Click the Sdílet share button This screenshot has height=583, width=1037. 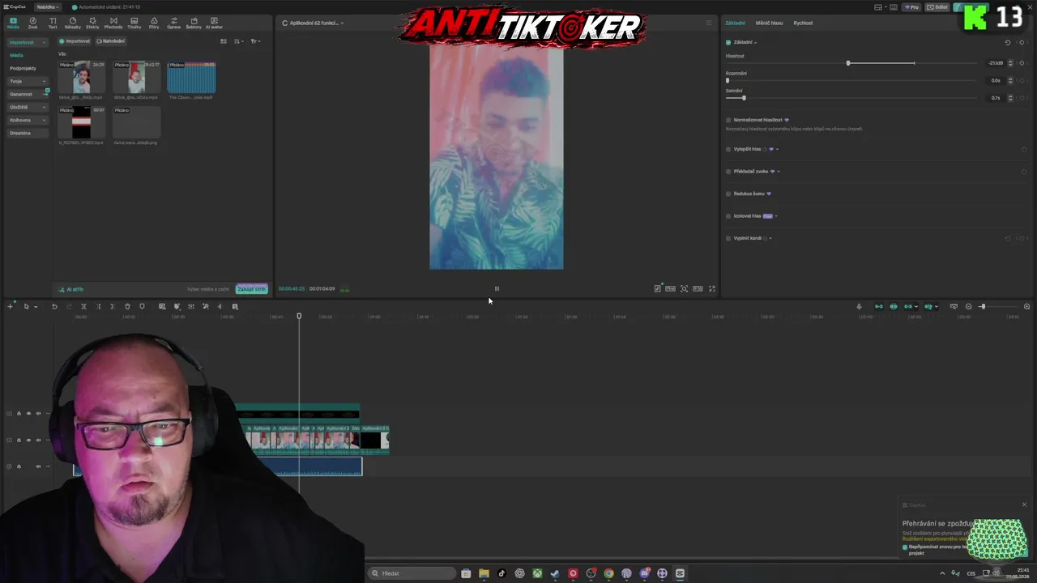pos(938,7)
